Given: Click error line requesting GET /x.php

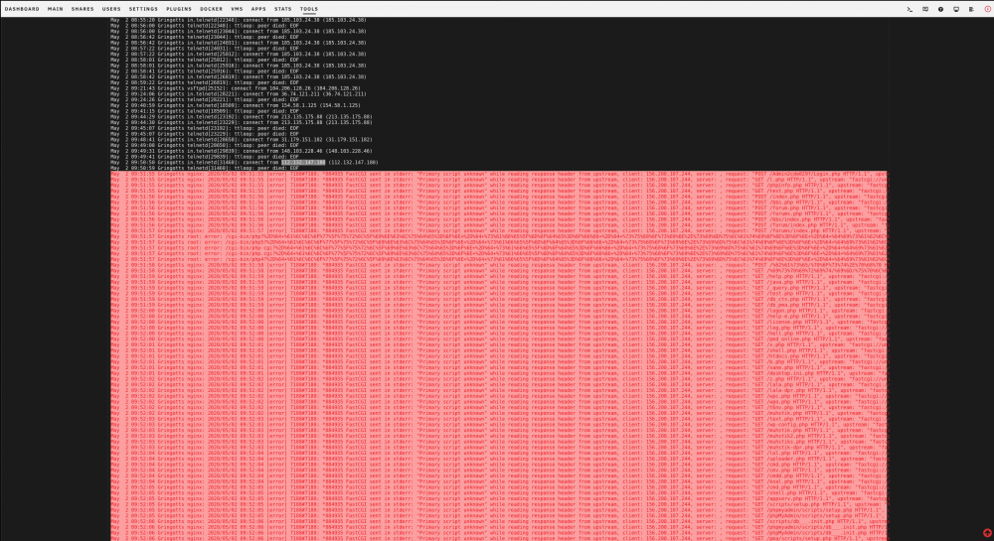Looking at the screenshot, I should 500,344.
